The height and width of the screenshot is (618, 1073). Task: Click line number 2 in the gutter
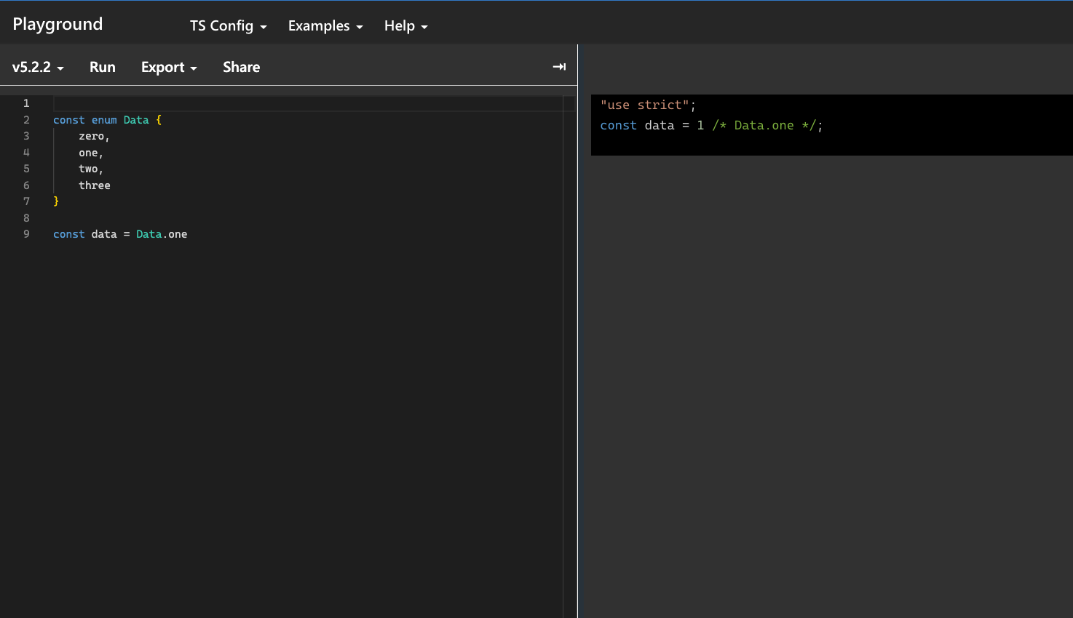pos(26,120)
